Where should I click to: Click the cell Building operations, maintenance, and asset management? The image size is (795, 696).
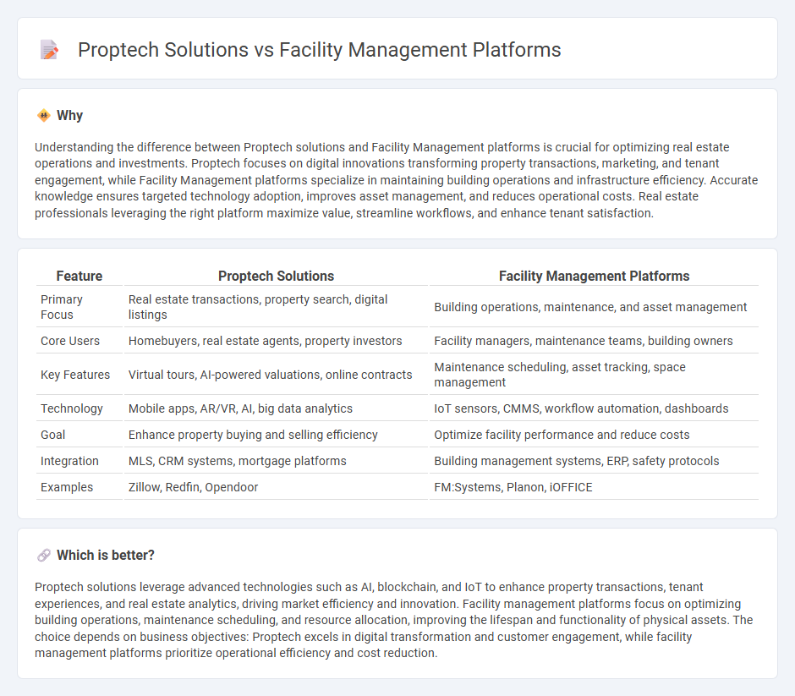pos(594,307)
